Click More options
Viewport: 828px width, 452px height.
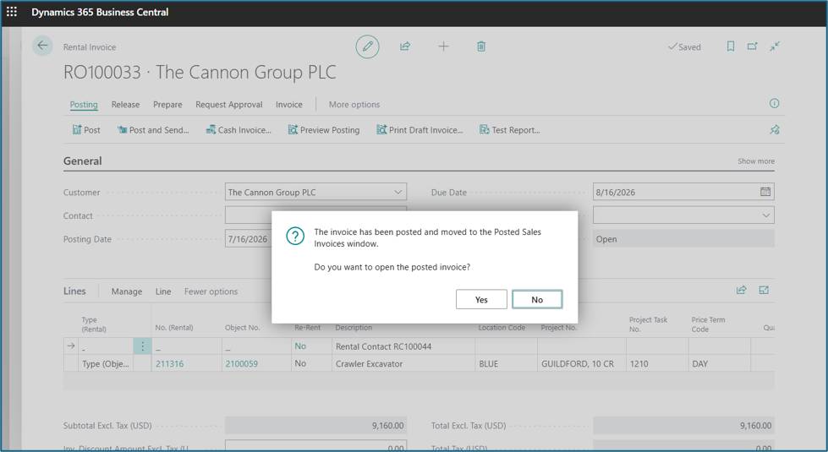coord(354,105)
